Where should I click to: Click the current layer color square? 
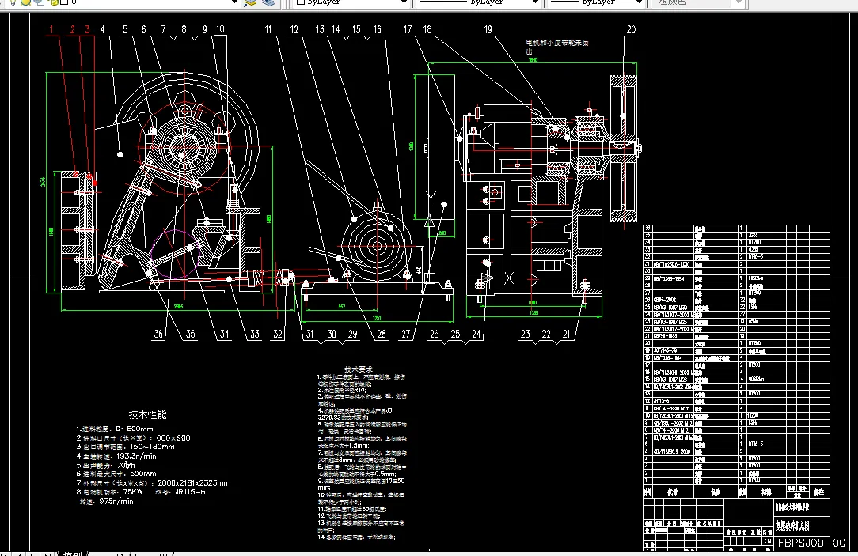[63, 2]
